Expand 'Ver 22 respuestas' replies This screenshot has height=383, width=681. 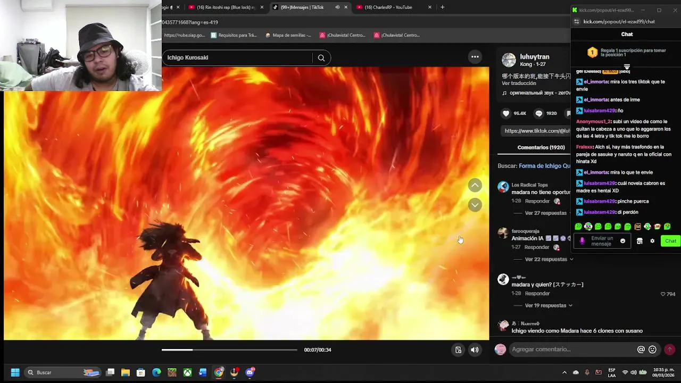coord(549,259)
